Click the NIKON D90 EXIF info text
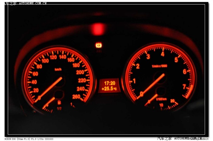Viewport: 213px width, 141px height. tap(29, 139)
